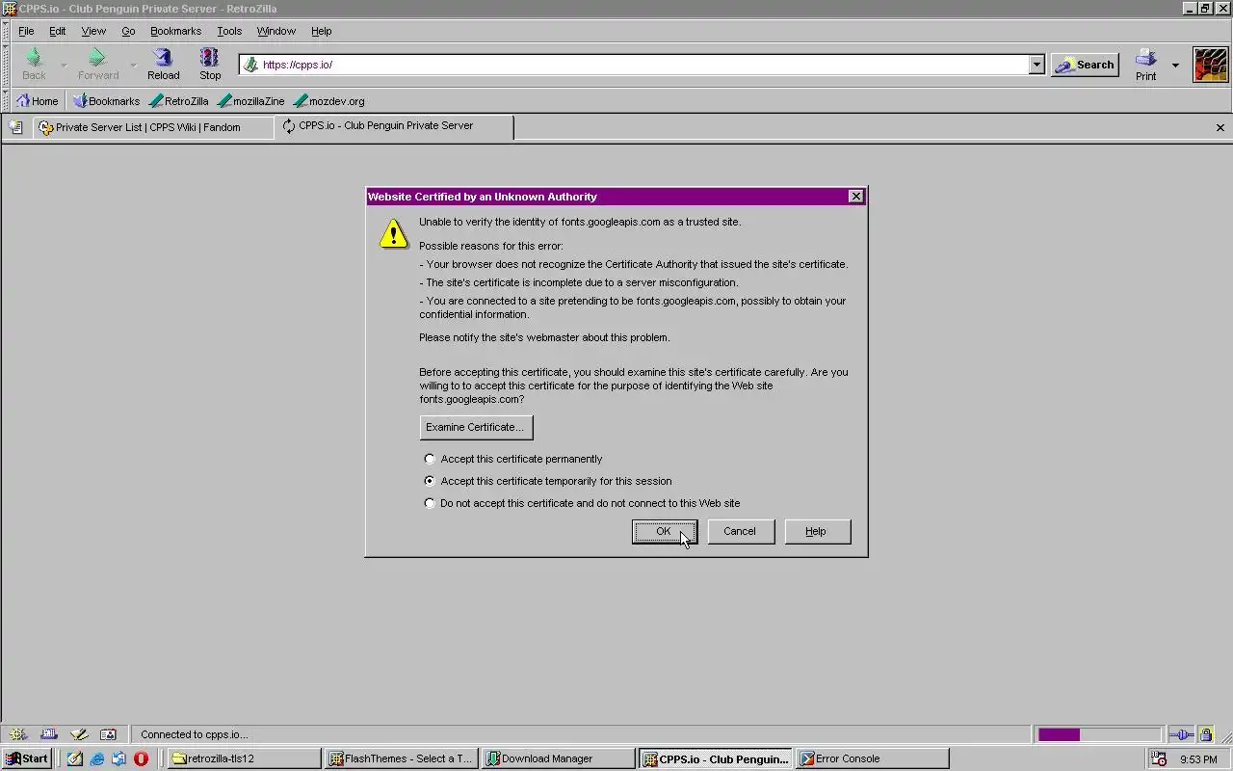This screenshot has width=1233, height=771.
Task: Click the new tab icon beside tabs
Action: [15, 127]
